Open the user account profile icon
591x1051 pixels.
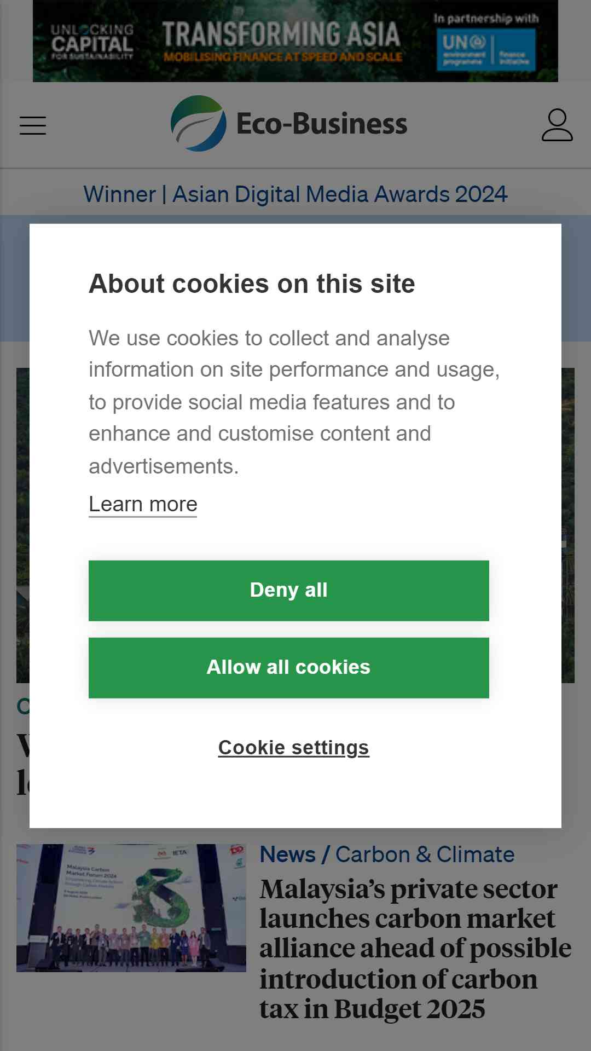(x=557, y=125)
